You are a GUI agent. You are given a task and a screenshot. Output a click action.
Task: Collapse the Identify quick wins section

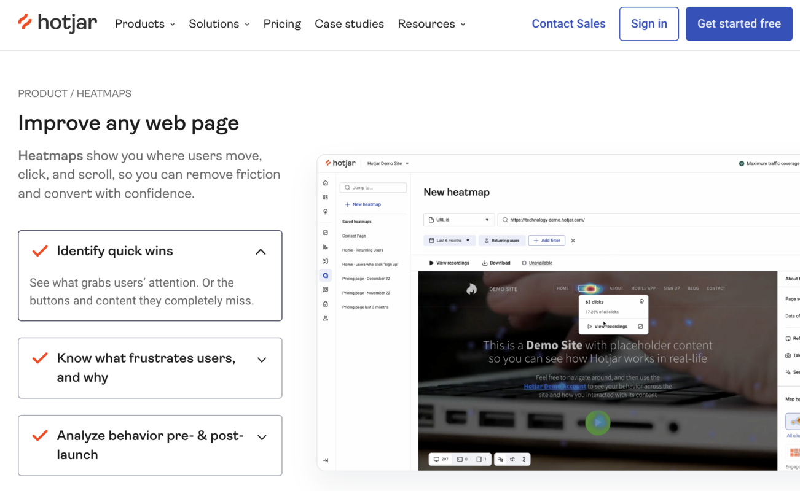click(x=260, y=251)
